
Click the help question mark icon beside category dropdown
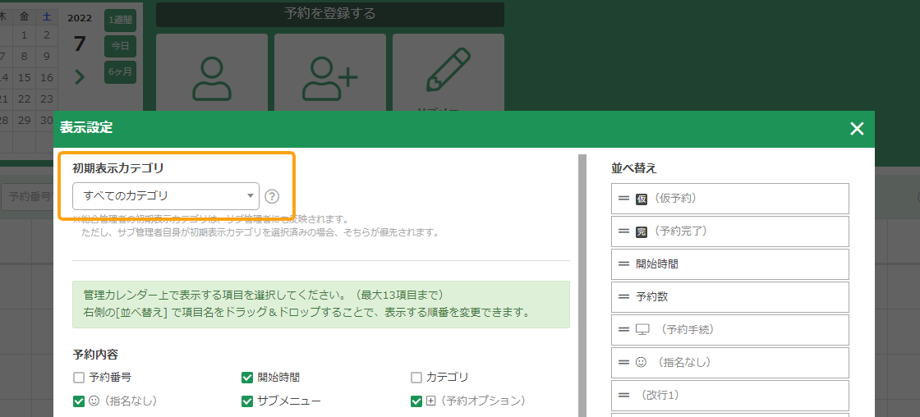272,196
